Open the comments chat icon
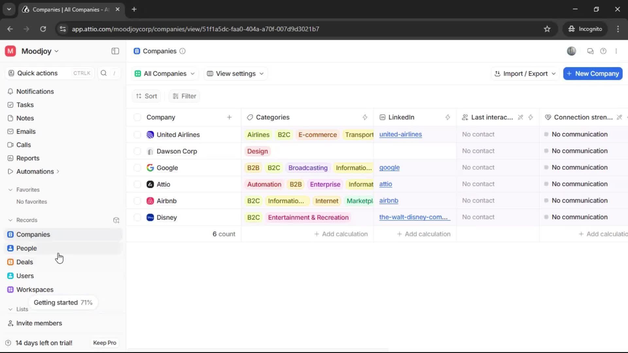Viewport: 628px width, 353px height. pos(590,51)
